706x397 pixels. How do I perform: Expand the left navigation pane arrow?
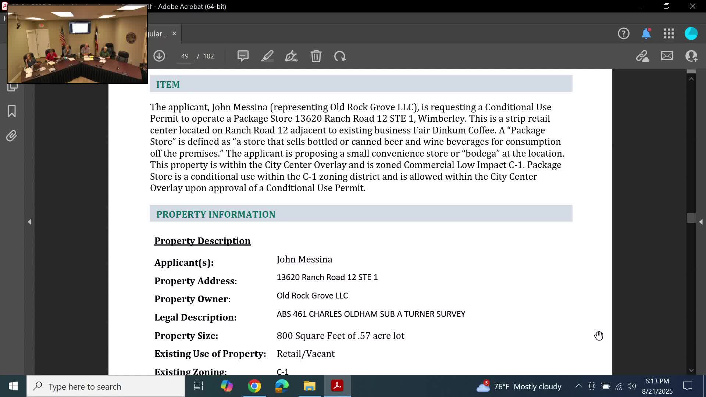point(29,222)
